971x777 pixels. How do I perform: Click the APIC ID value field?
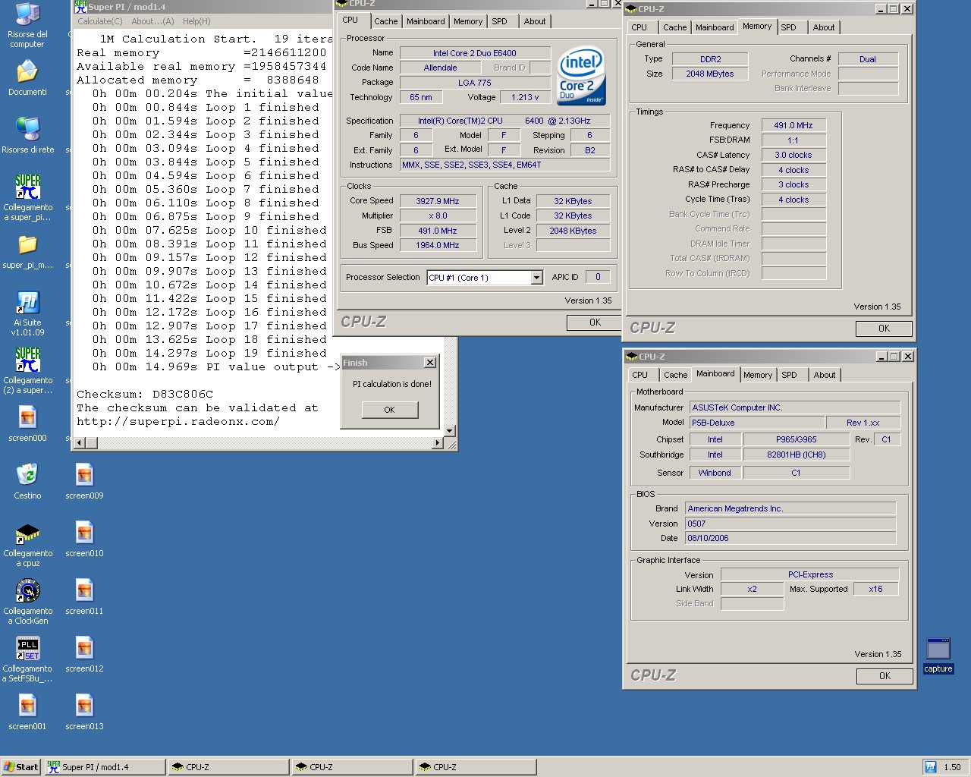pyautogui.click(x=598, y=277)
